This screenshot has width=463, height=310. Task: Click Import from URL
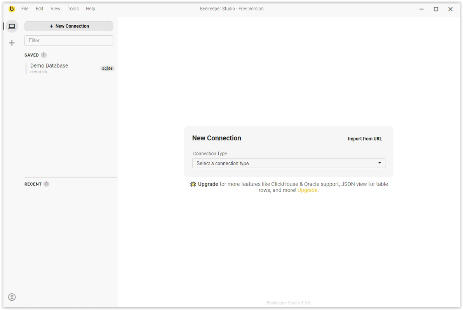[365, 139]
